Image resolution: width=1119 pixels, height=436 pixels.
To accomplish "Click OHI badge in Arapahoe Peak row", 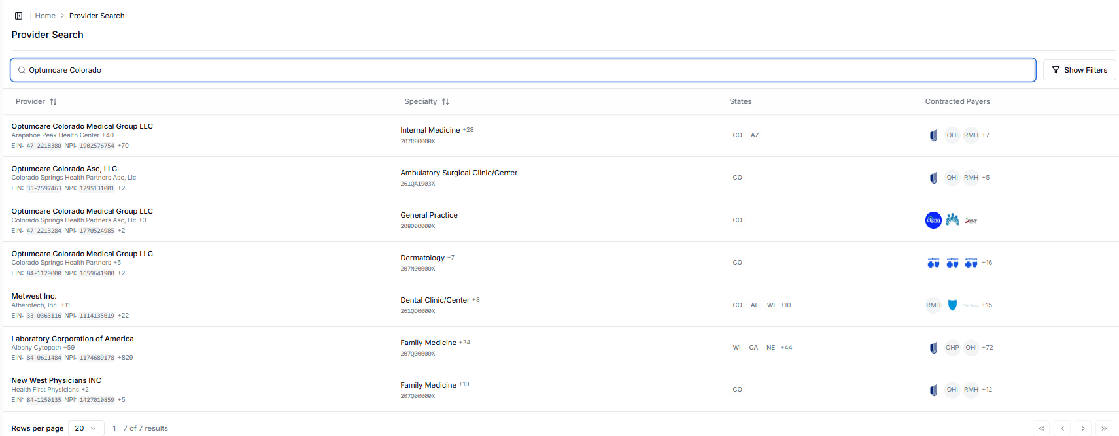I will tap(952, 135).
